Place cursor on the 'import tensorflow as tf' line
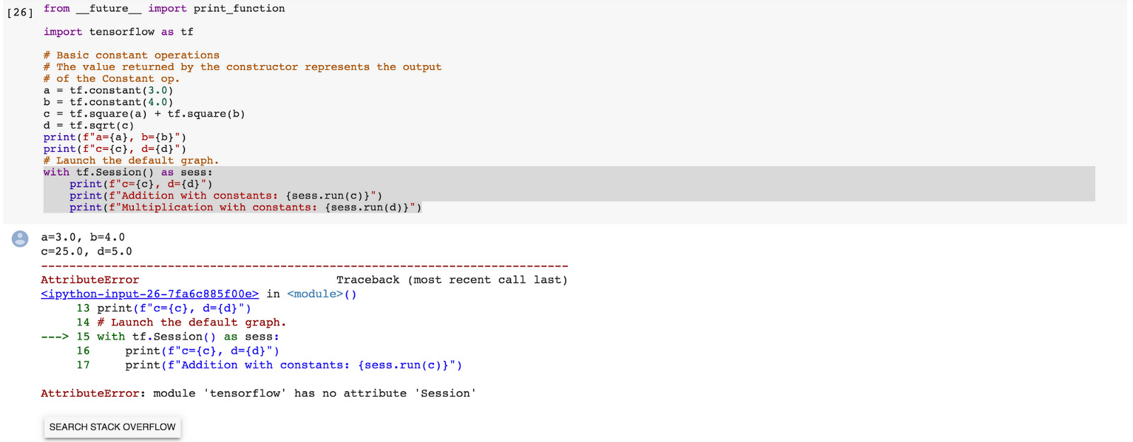This screenshot has height=442, width=1133. [x=118, y=32]
